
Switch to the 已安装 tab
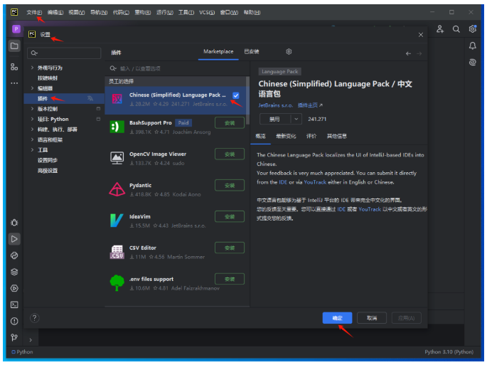pyautogui.click(x=251, y=52)
